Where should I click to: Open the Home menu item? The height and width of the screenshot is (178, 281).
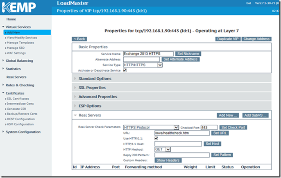11,19
